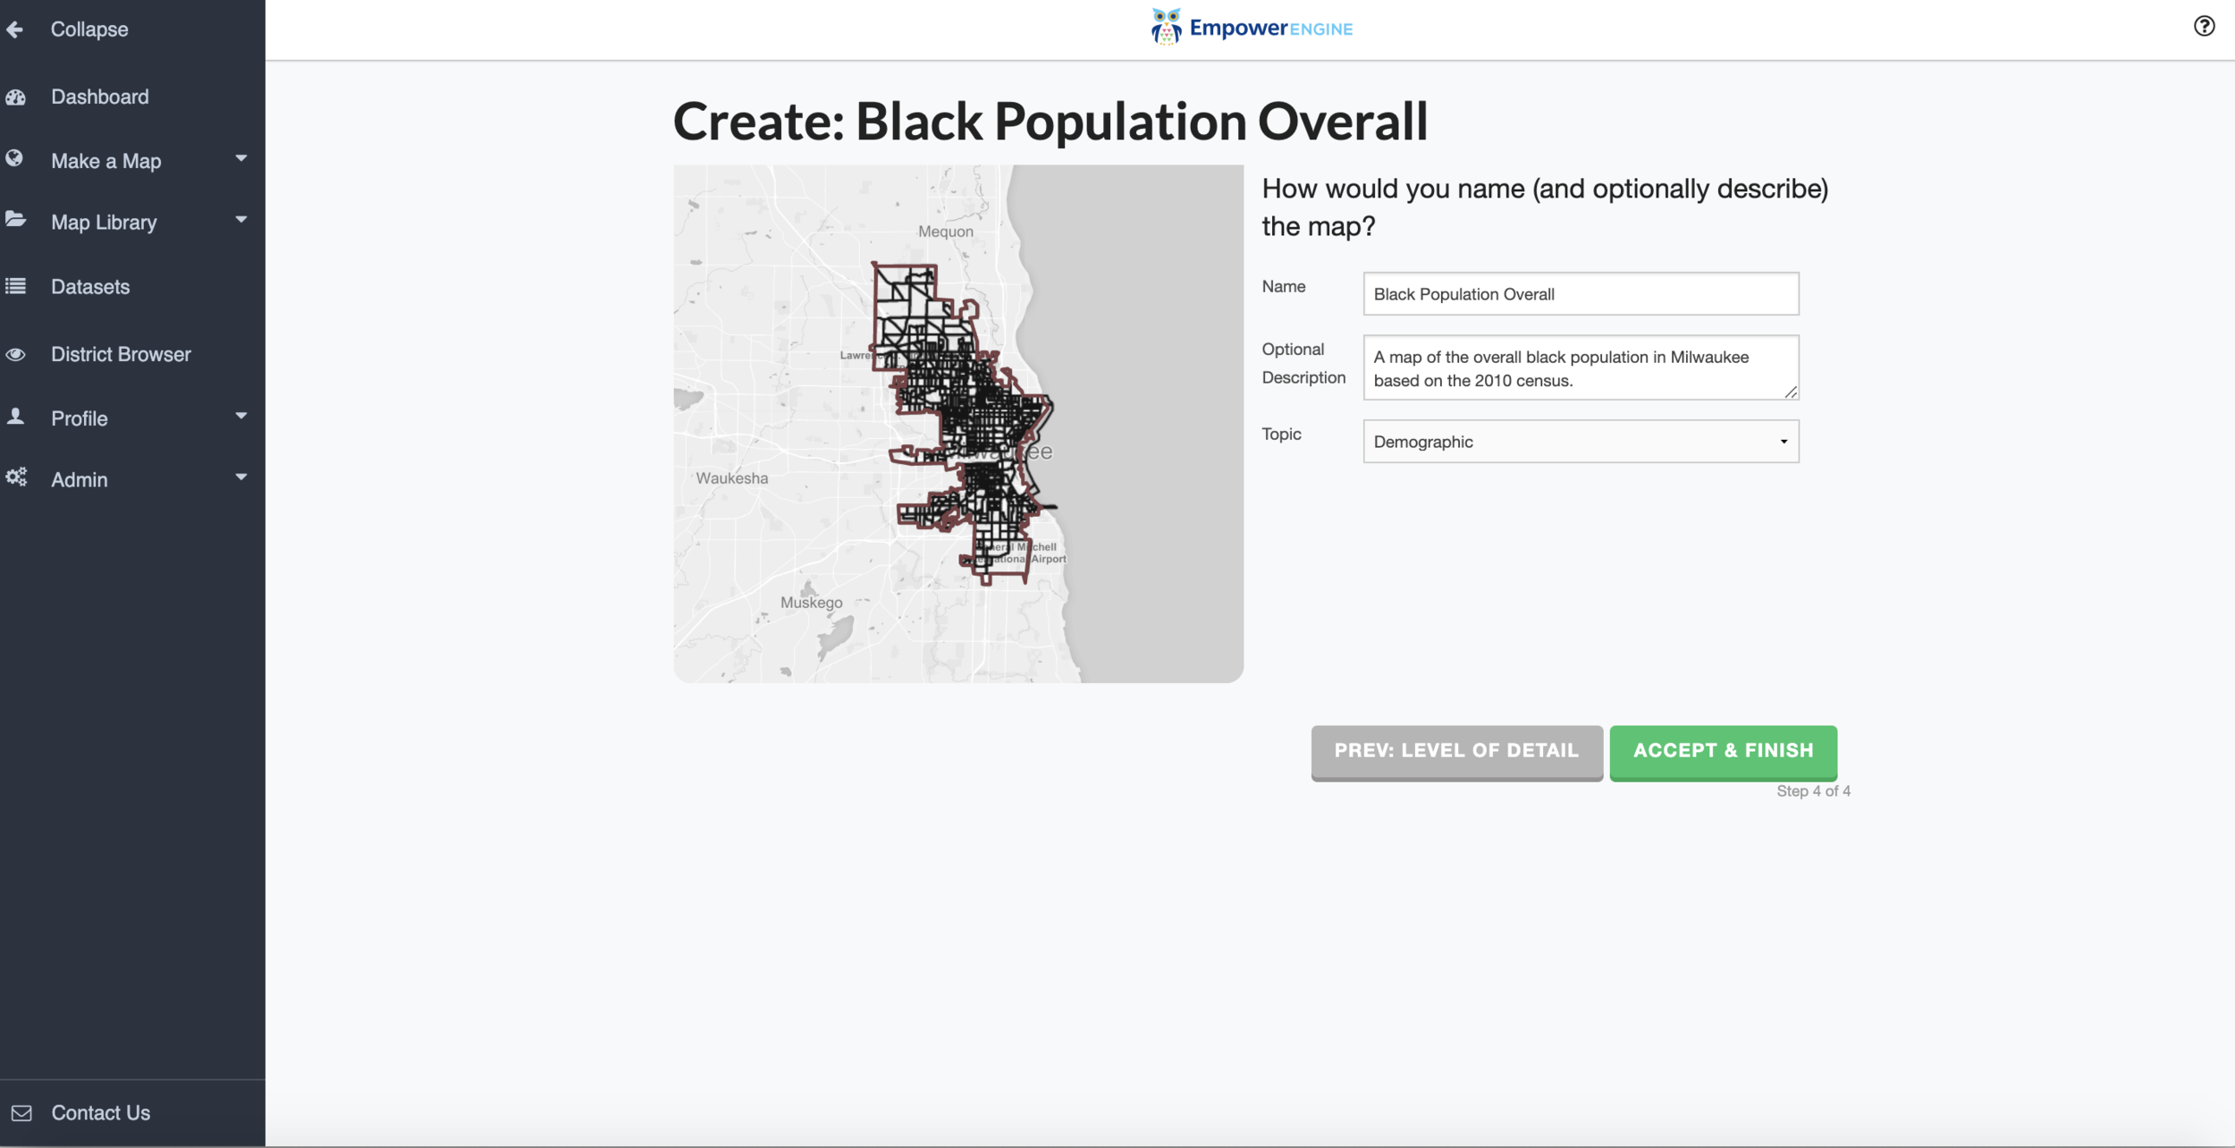Click the Contact Us envelope icon

[21, 1113]
